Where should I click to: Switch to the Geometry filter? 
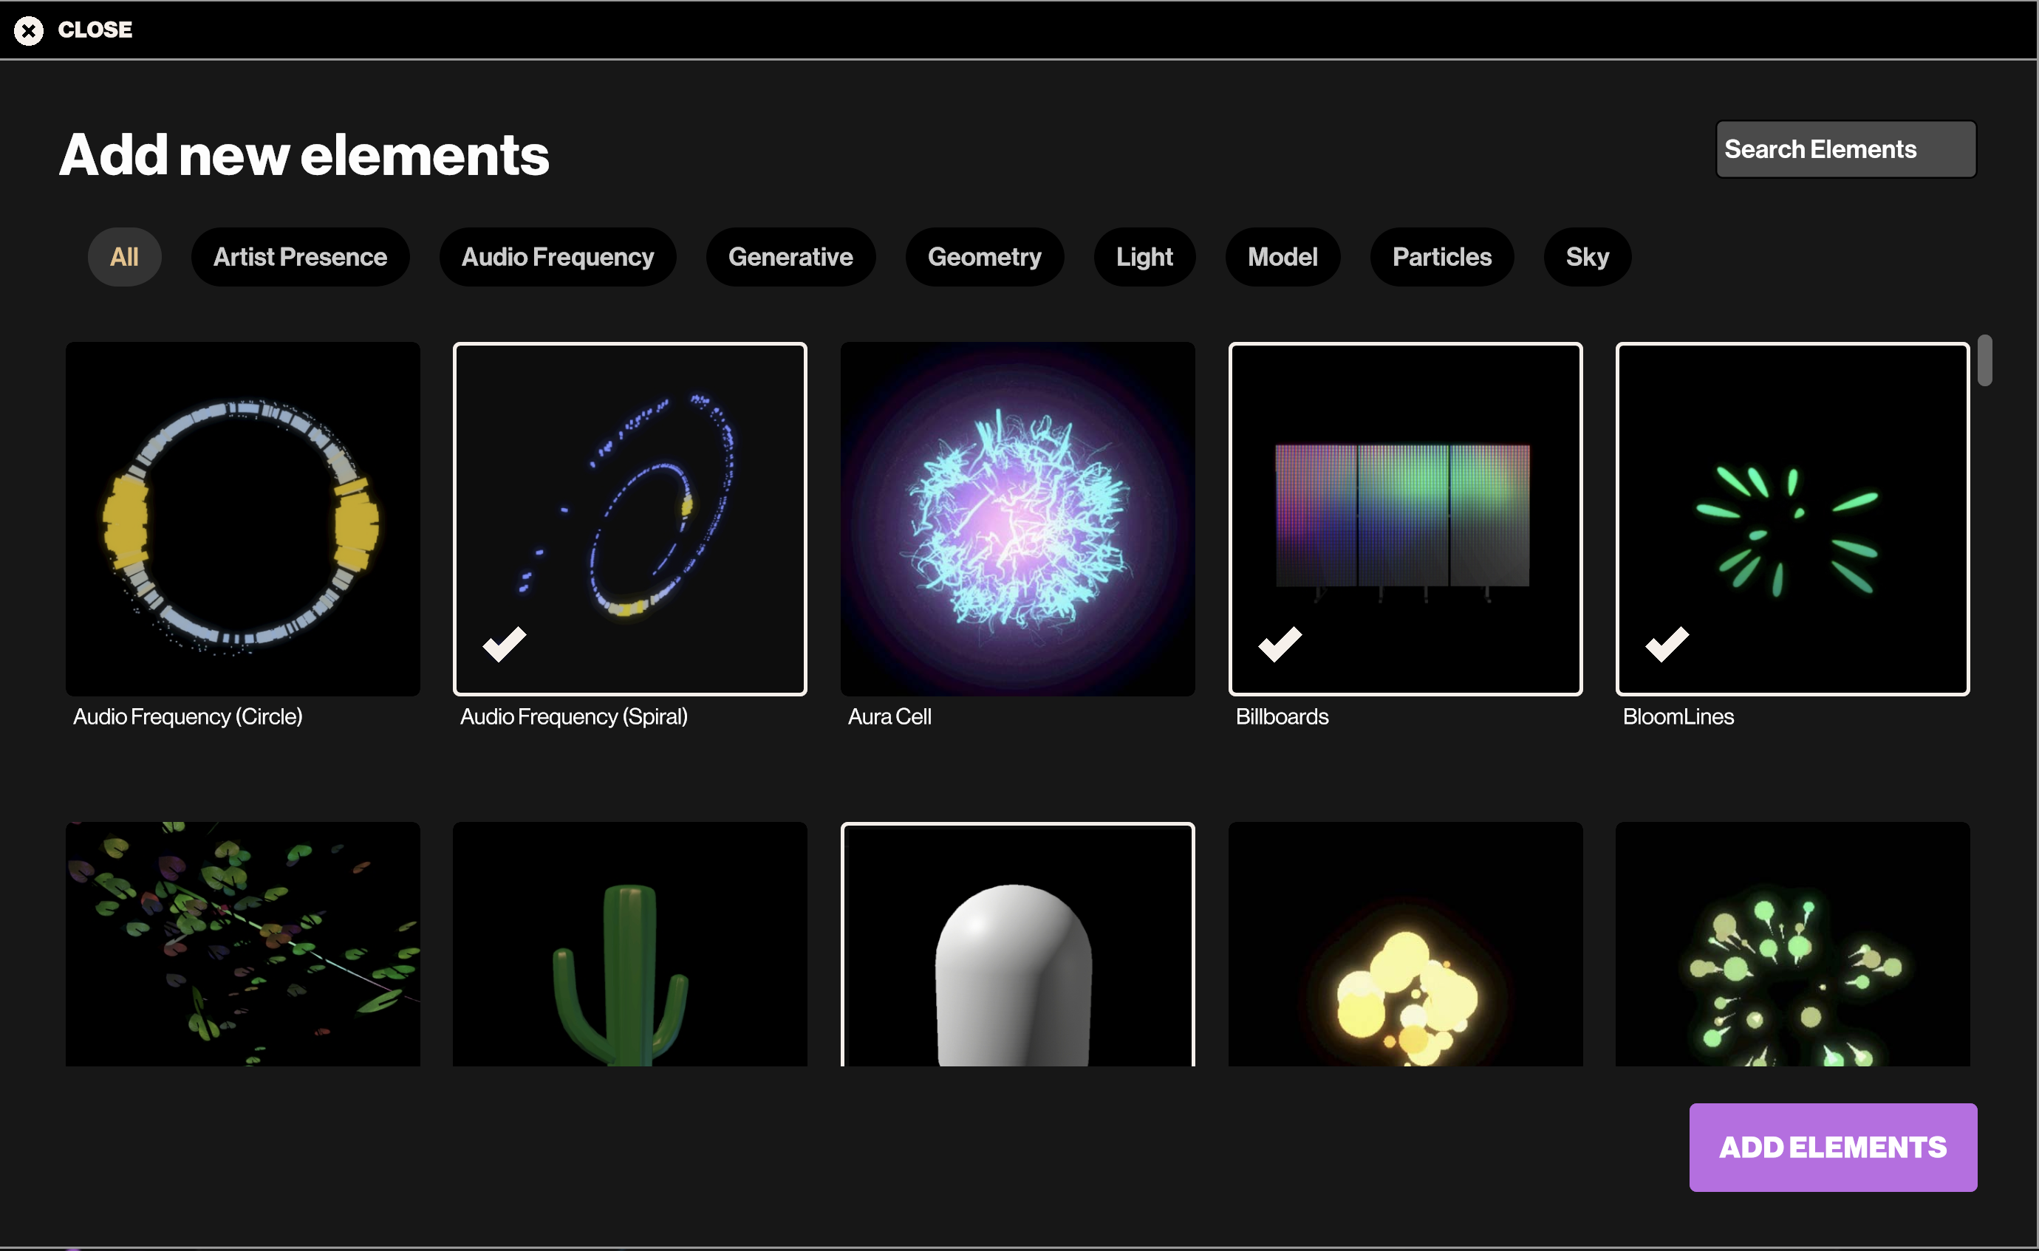coord(984,256)
